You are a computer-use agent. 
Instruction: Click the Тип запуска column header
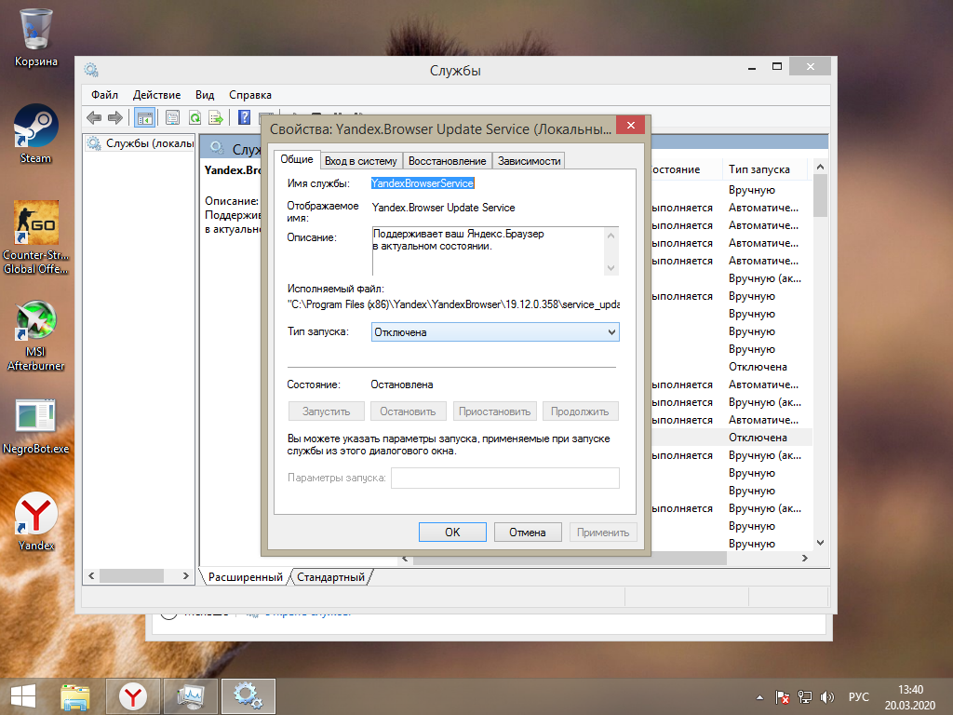pyautogui.click(x=765, y=169)
